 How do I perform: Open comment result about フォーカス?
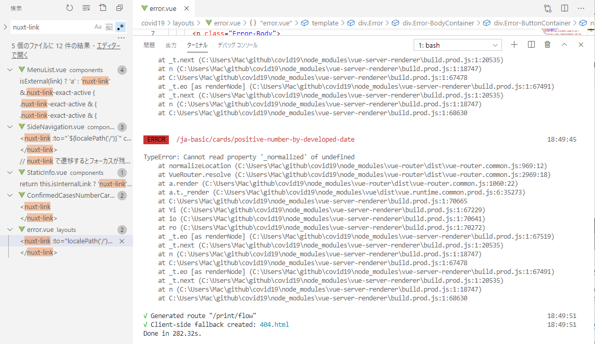[x=75, y=161]
